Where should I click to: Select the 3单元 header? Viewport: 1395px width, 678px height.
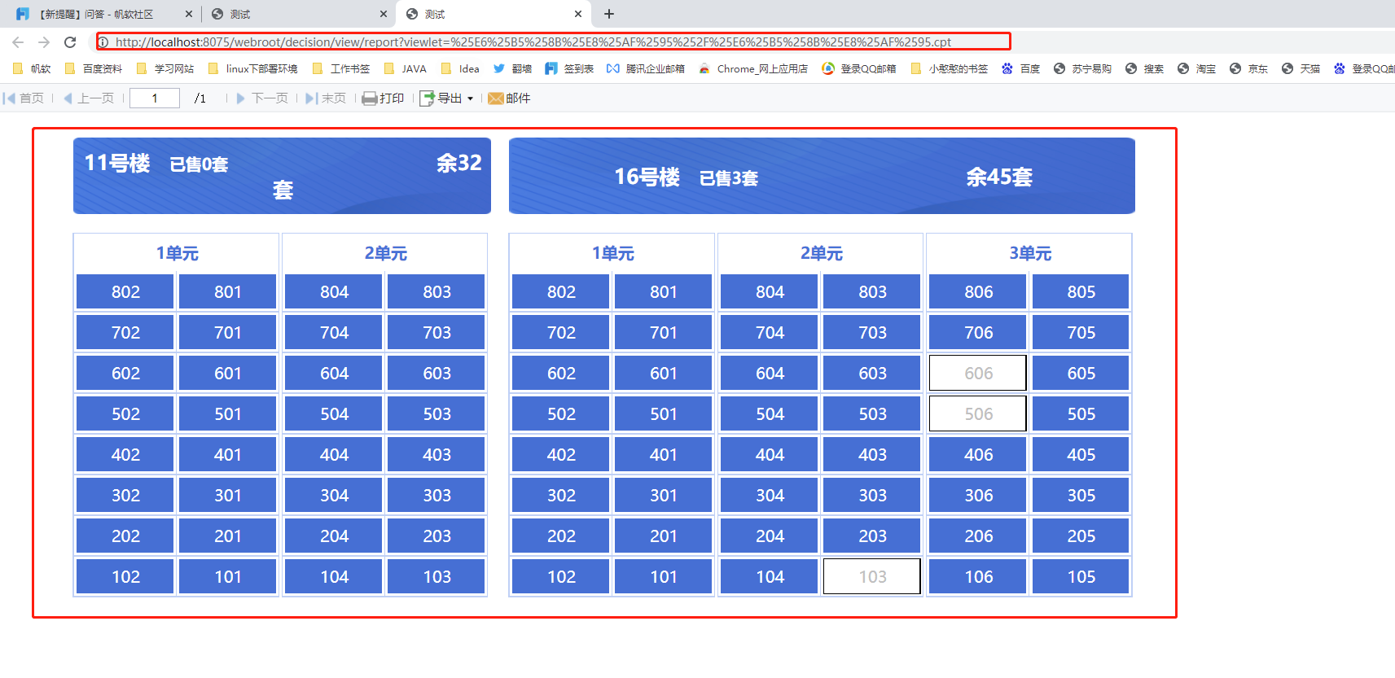(x=1030, y=253)
